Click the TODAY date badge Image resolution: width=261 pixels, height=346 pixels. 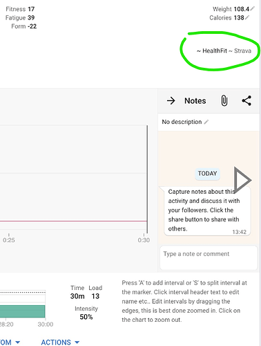(x=207, y=174)
